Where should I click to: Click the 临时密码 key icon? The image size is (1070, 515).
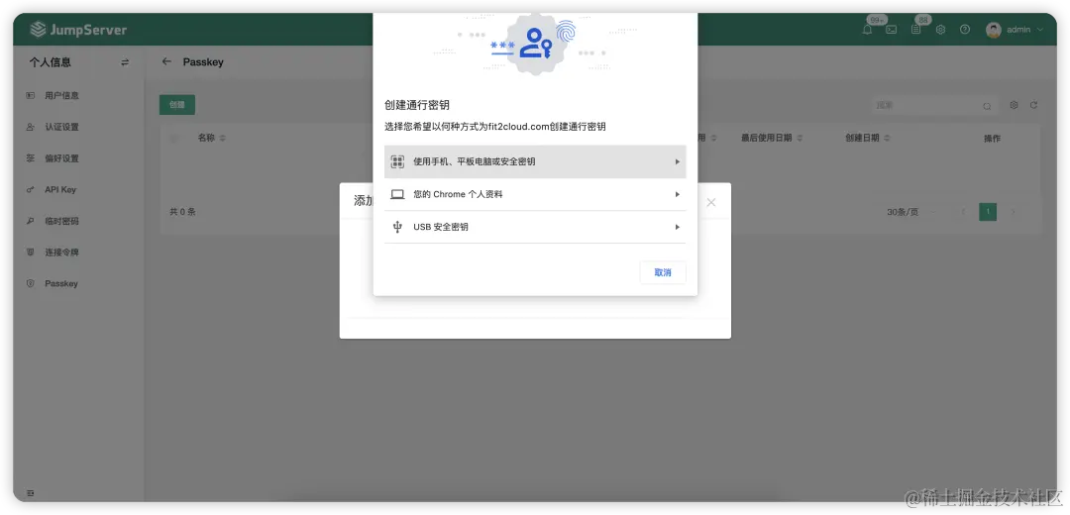pyautogui.click(x=30, y=221)
